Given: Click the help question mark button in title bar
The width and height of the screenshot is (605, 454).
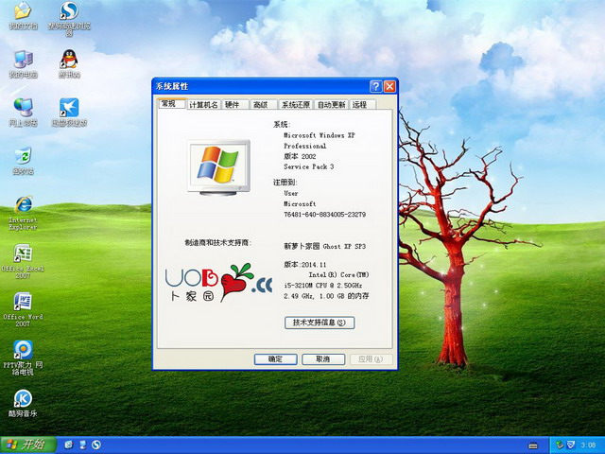Looking at the screenshot, I should pyautogui.click(x=375, y=86).
